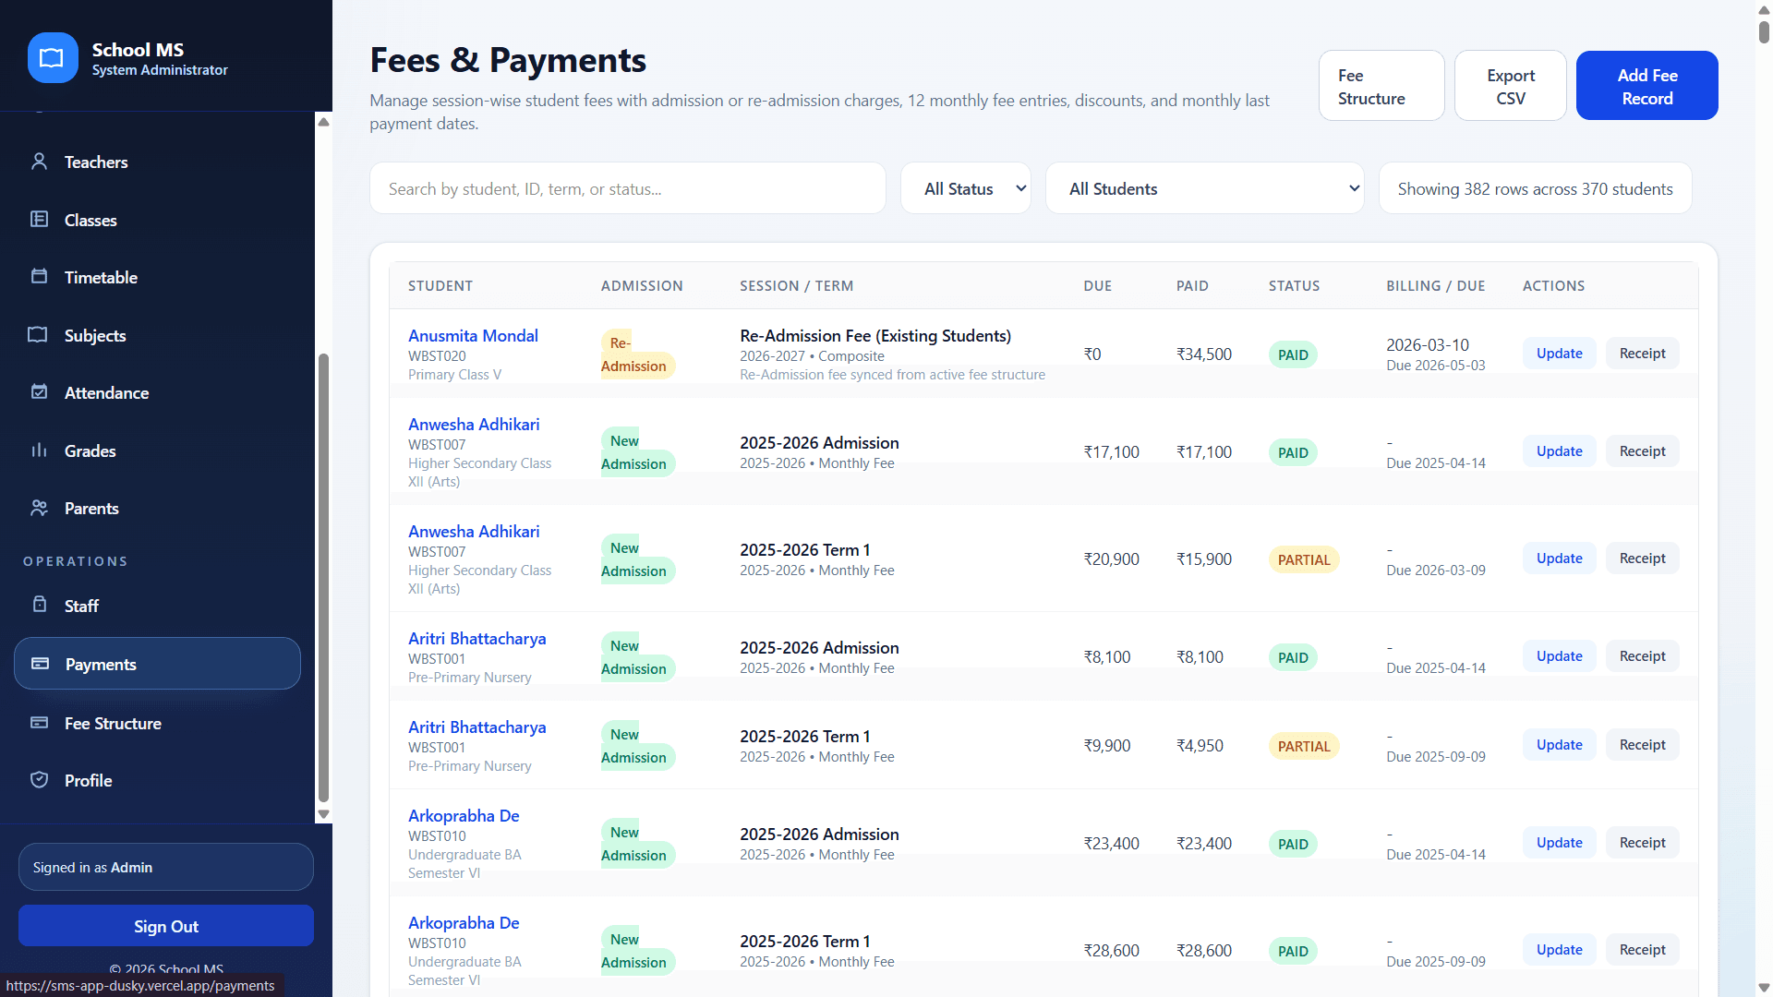Image resolution: width=1773 pixels, height=997 pixels.
Task: Click the Fee Structure card icon
Action: coord(39,723)
